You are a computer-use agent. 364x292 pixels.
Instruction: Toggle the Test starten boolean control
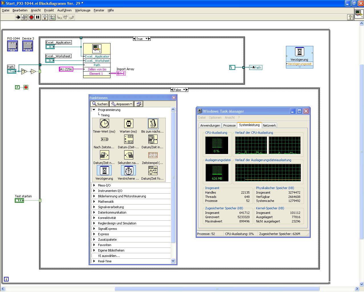pos(19,200)
